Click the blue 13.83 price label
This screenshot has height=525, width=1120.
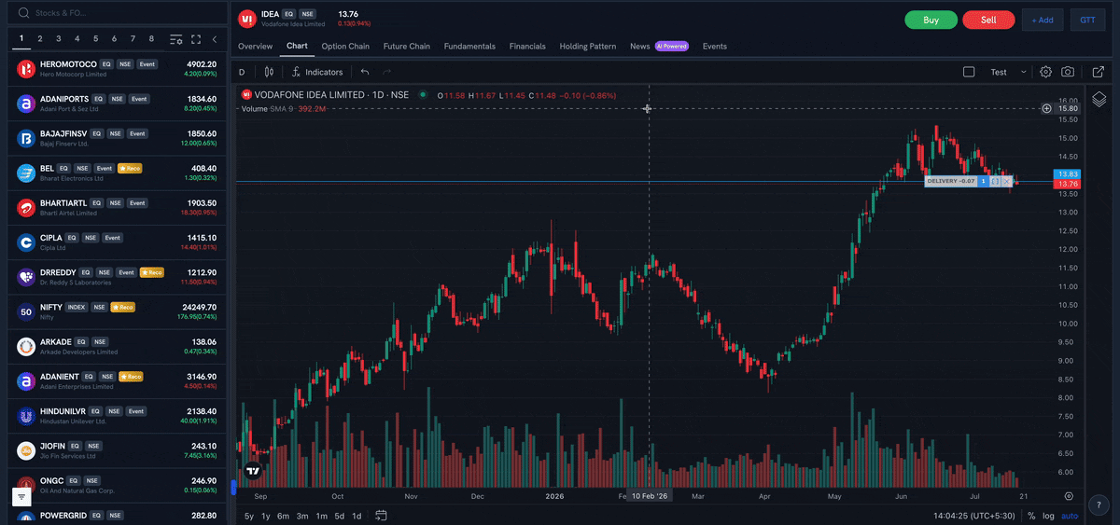click(1066, 174)
